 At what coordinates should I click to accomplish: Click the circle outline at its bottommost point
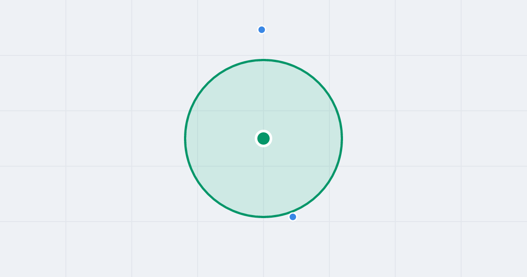[x=263, y=217]
